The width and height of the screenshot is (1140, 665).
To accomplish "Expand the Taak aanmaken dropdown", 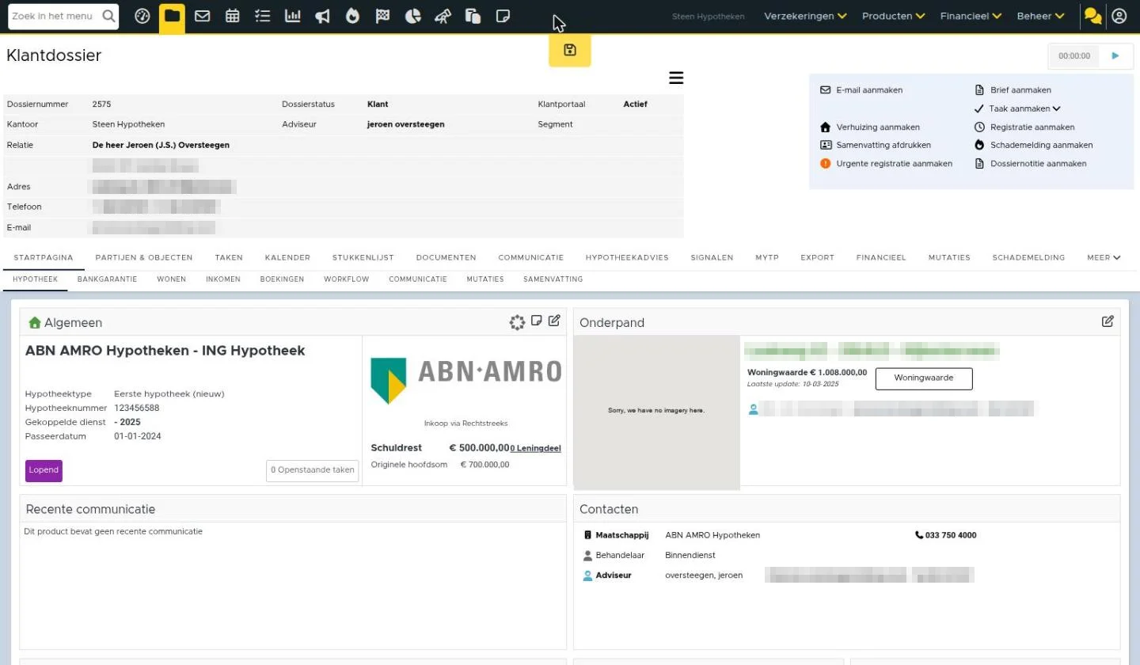I will coord(1024,108).
